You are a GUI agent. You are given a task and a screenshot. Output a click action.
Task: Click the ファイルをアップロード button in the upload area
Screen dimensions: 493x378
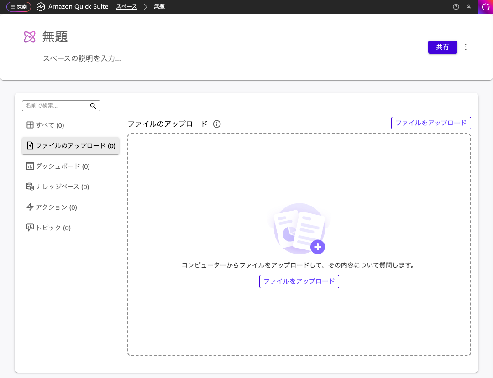click(x=299, y=281)
